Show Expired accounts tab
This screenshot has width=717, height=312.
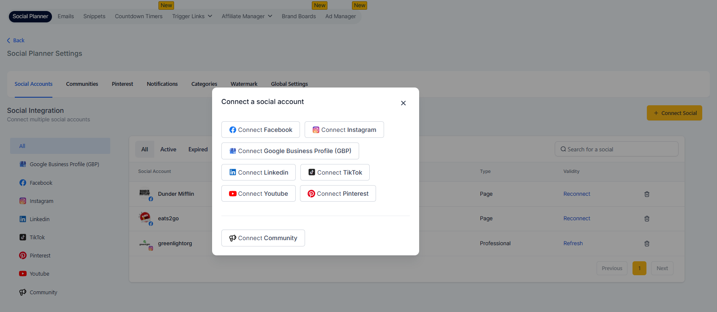pyautogui.click(x=198, y=149)
